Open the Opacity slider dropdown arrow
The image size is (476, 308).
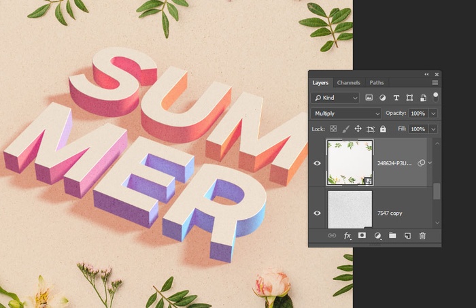coord(433,114)
